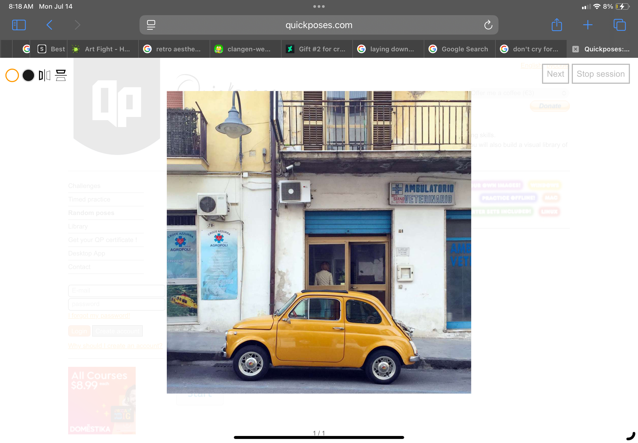The width and height of the screenshot is (638, 443).
Task: Click the Stop session button
Action: click(x=600, y=74)
